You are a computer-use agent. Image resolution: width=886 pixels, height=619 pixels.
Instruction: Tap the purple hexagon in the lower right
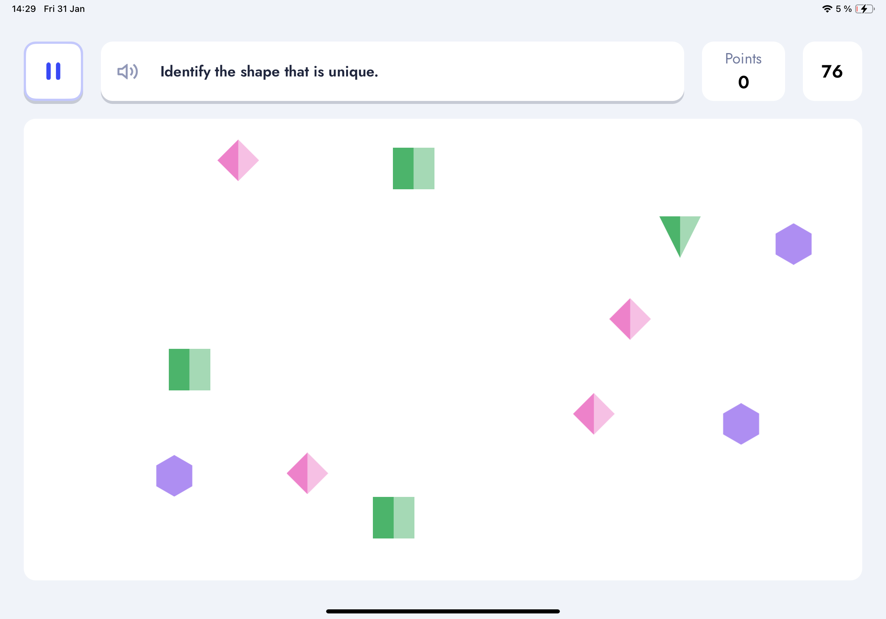[x=741, y=424]
